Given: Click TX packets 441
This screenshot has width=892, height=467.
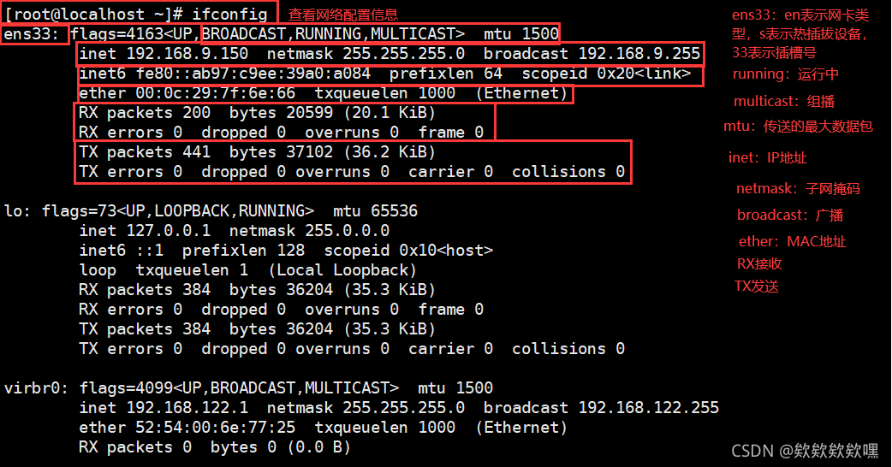Looking at the screenshot, I should coord(145,152).
